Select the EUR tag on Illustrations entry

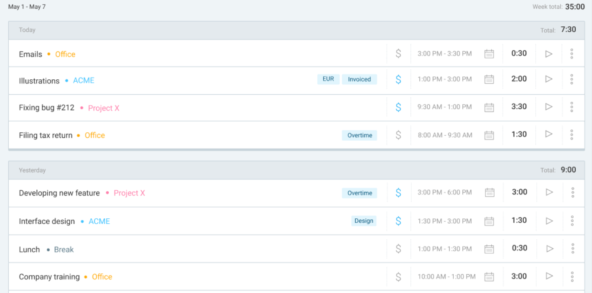328,79
